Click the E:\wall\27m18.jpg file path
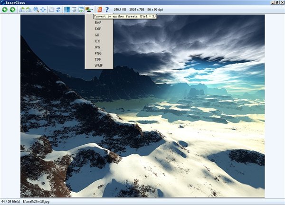285x205 pixels. coord(36,201)
